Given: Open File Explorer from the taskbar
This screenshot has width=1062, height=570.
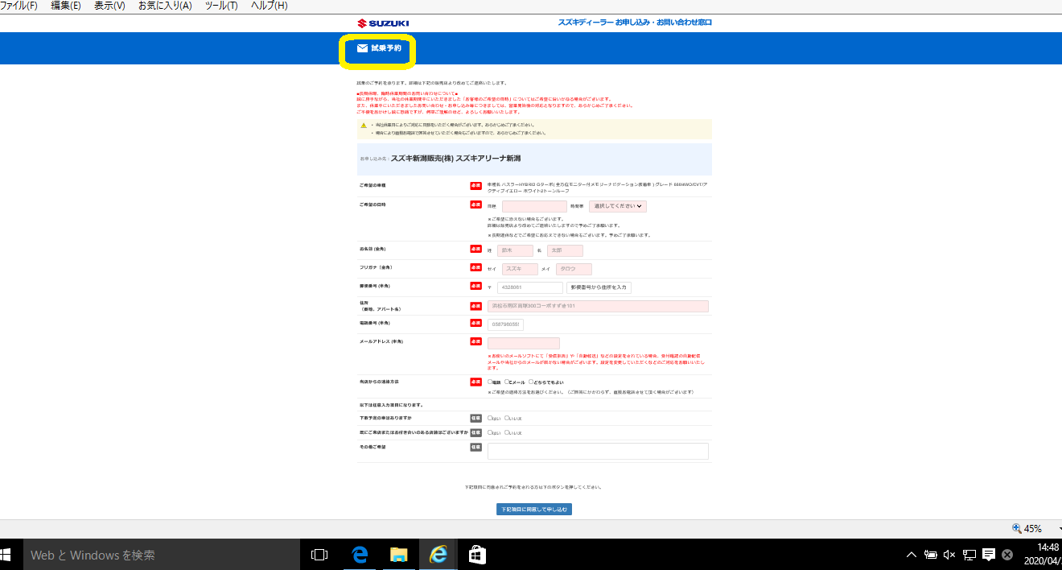Looking at the screenshot, I should click(x=398, y=555).
